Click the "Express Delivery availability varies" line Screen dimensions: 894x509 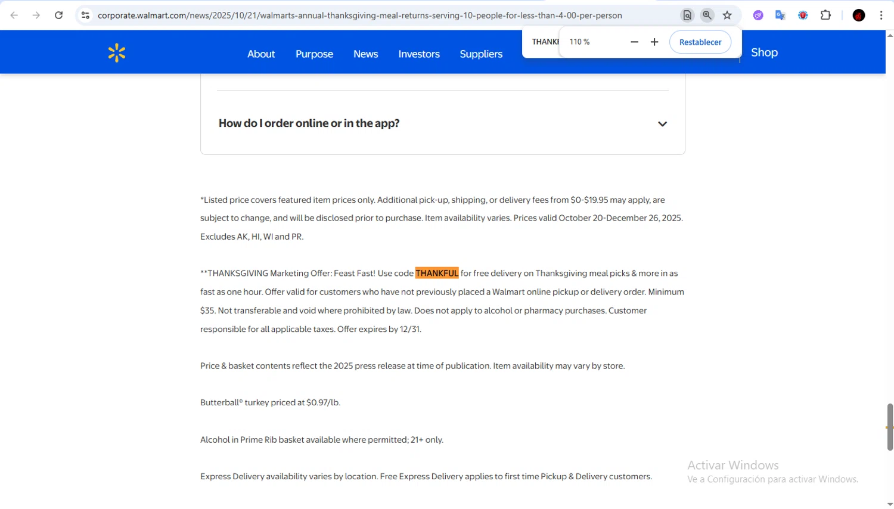426,477
